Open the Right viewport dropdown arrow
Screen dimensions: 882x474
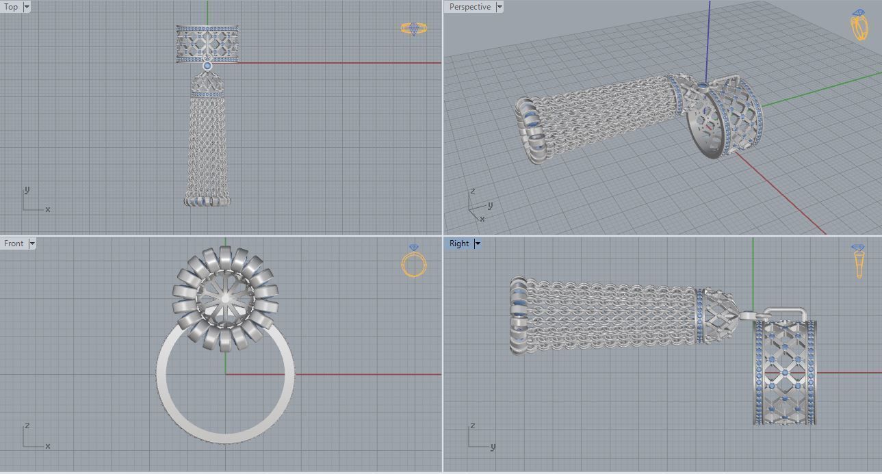(477, 243)
